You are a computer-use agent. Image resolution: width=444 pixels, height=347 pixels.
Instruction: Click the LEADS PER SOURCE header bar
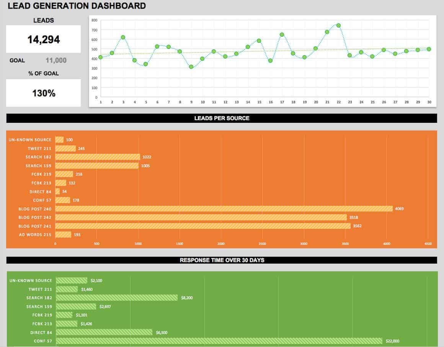221,118
